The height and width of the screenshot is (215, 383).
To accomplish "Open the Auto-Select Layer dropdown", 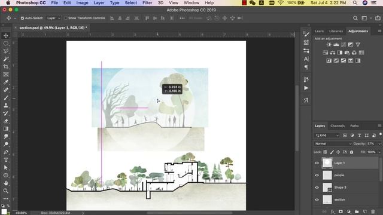I will click(x=53, y=19).
